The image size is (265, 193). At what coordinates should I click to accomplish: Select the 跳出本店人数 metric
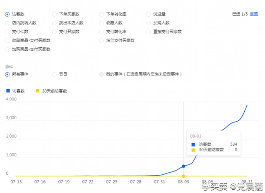tap(54, 23)
